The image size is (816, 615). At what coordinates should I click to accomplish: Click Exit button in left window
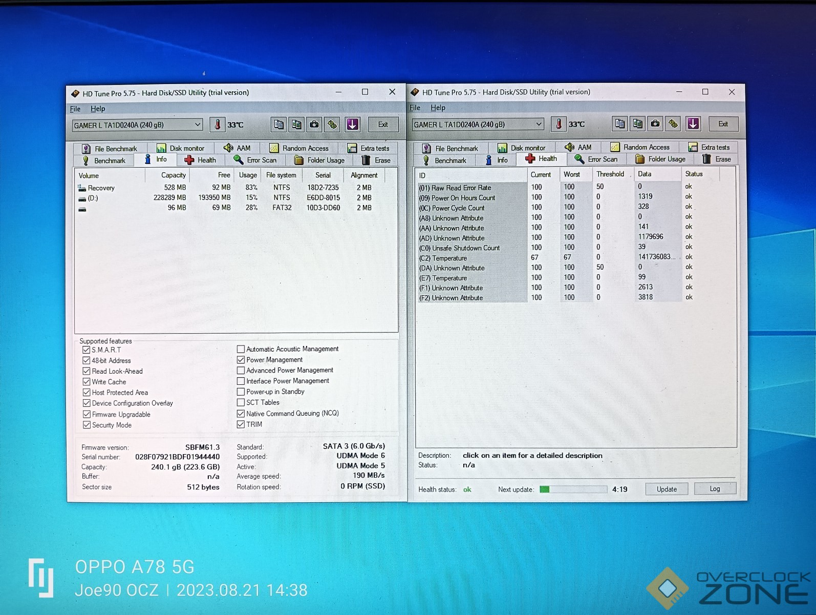point(383,125)
